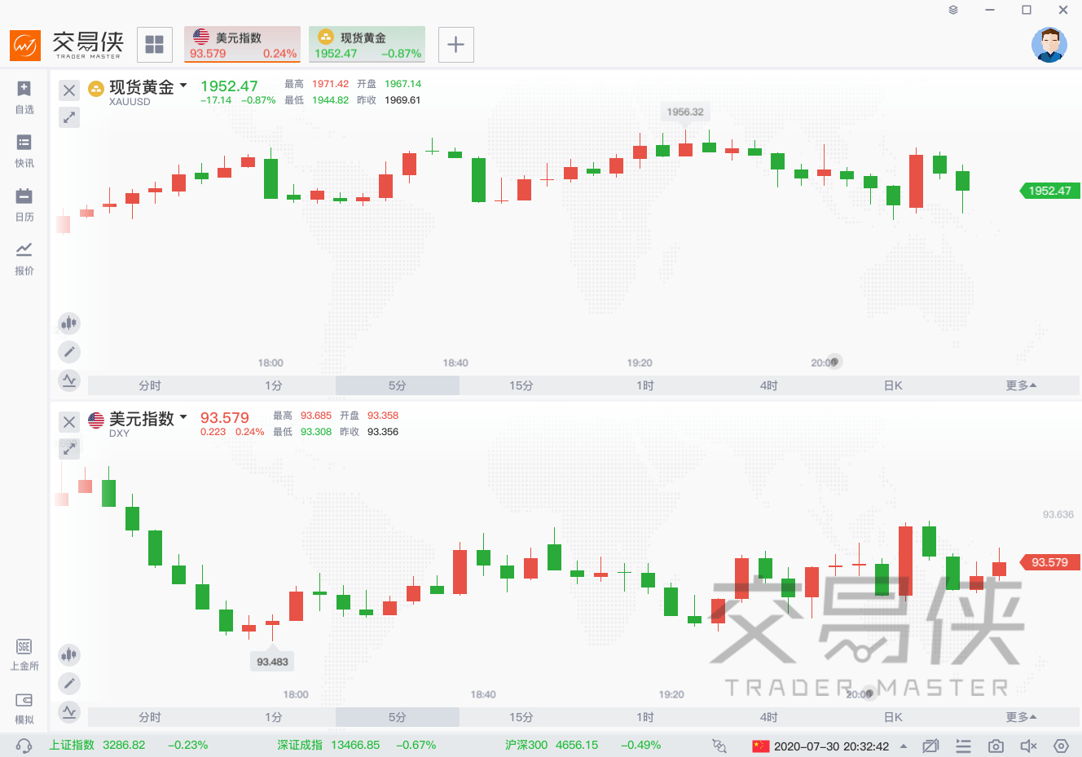
Task: Click the 20:00 marker dot on dollar index timeline
Action: pos(869,693)
